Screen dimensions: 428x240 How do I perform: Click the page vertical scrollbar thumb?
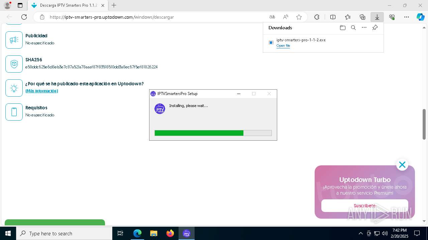(424, 124)
